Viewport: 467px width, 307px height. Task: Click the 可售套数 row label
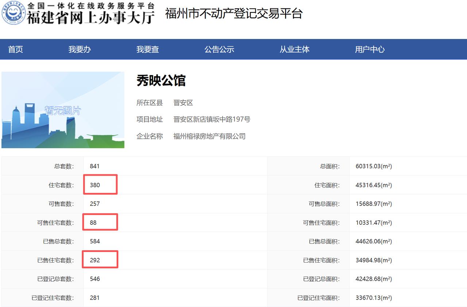[x=61, y=204]
